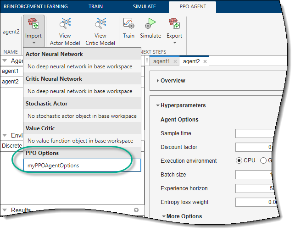Close the agent1 document tab
Image resolution: width=295 pixels, height=232 pixels.
tap(175, 61)
